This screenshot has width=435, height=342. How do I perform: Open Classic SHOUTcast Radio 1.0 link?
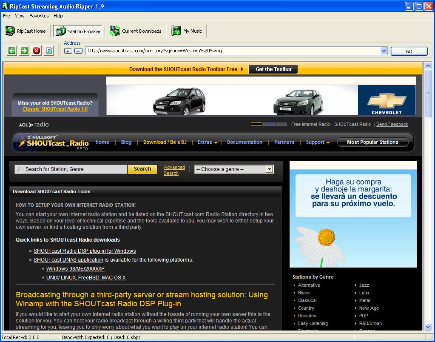[x=55, y=109]
